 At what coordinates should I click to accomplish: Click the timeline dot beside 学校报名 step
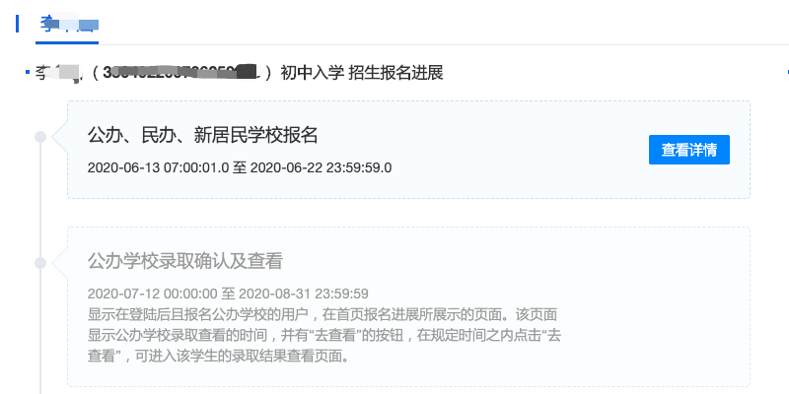click(x=40, y=137)
